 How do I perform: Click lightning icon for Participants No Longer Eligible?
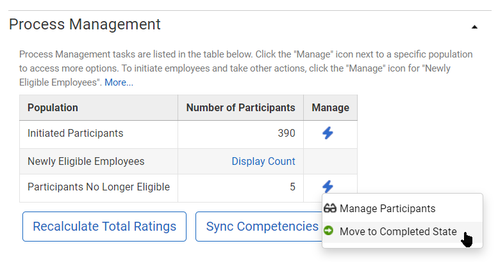[x=328, y=187]
